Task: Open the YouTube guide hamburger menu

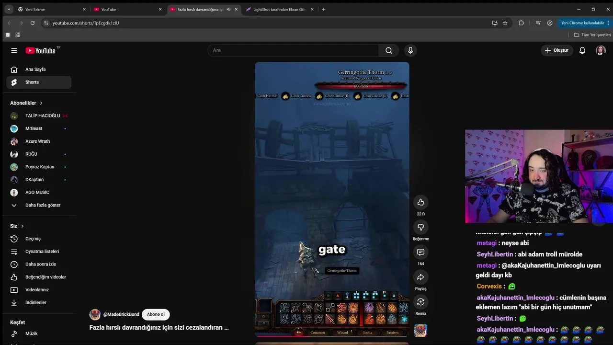Action: 14,50
